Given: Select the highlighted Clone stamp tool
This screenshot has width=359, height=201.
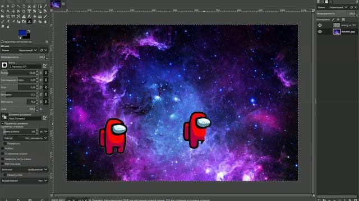Looking at the screenshot, I should point(29,21).
